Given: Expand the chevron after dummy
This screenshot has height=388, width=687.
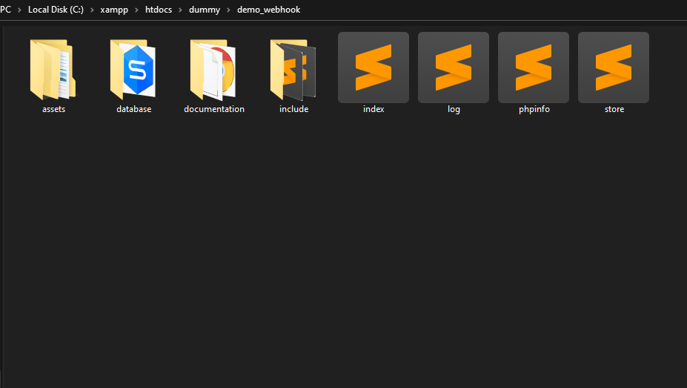Looking at the screenshot, I should point(228,10).
